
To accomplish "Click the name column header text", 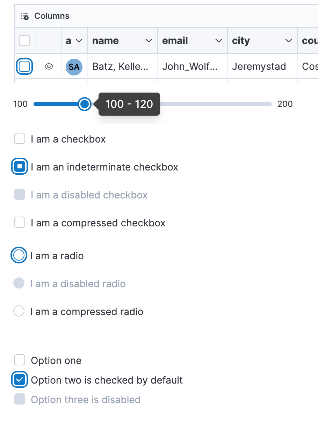I will (x=106, y=41).
